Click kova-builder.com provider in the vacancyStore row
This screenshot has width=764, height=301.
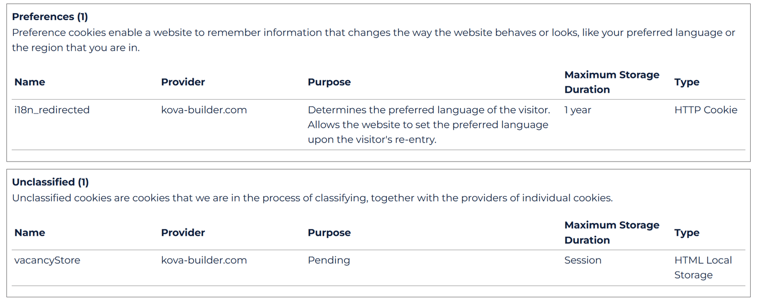(x=204, y=261)
